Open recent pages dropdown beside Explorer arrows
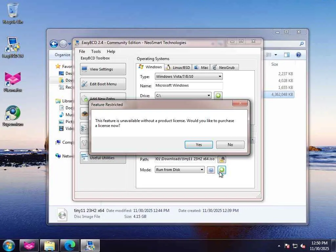This screenshot has height=252, width=336. click(x=70, y=44)
